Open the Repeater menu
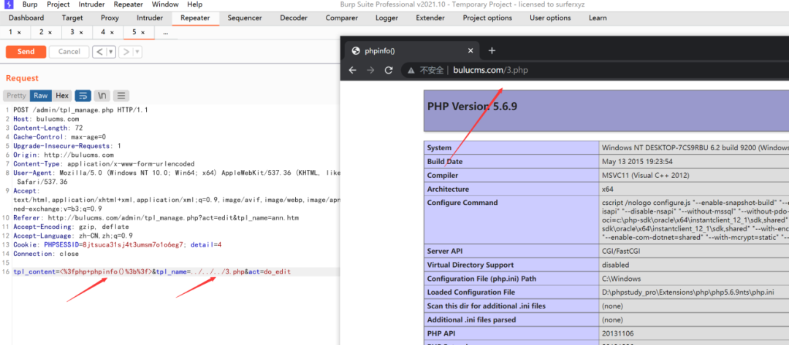The width and height of the screenshot is (789, 345). point(129,4)
